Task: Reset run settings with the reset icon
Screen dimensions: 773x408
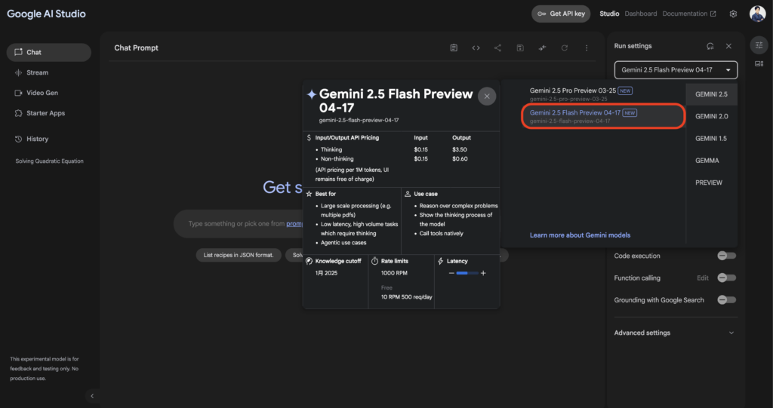Action: pyautogui.click(x=710, y=46)
